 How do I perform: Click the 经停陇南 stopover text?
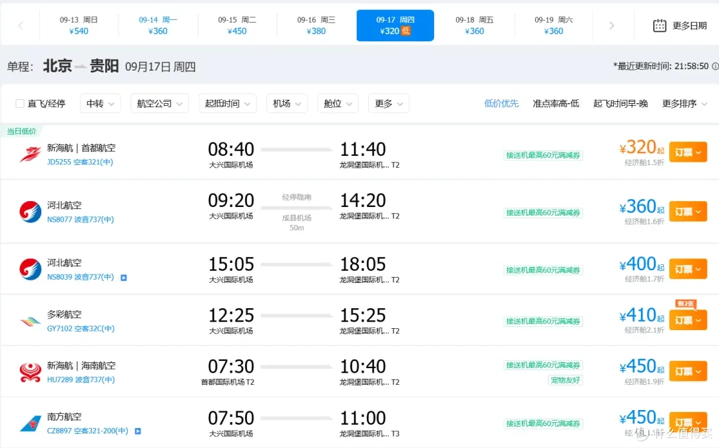tap(297, 197)
